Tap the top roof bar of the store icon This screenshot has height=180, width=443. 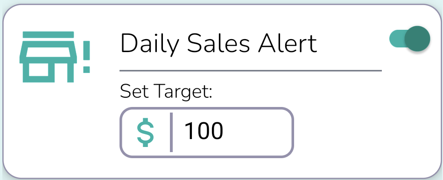[48, 34]
